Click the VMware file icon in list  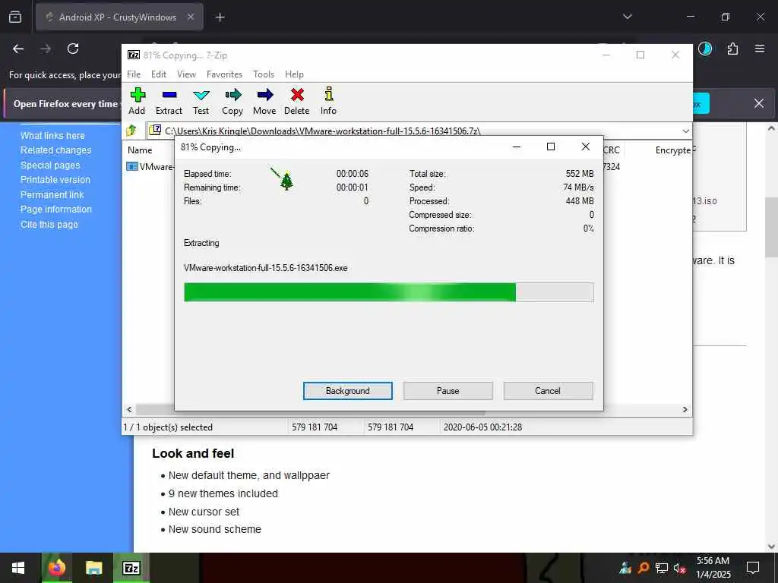point(132,166)
